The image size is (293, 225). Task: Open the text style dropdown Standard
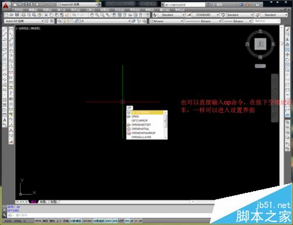coord(171,15)
